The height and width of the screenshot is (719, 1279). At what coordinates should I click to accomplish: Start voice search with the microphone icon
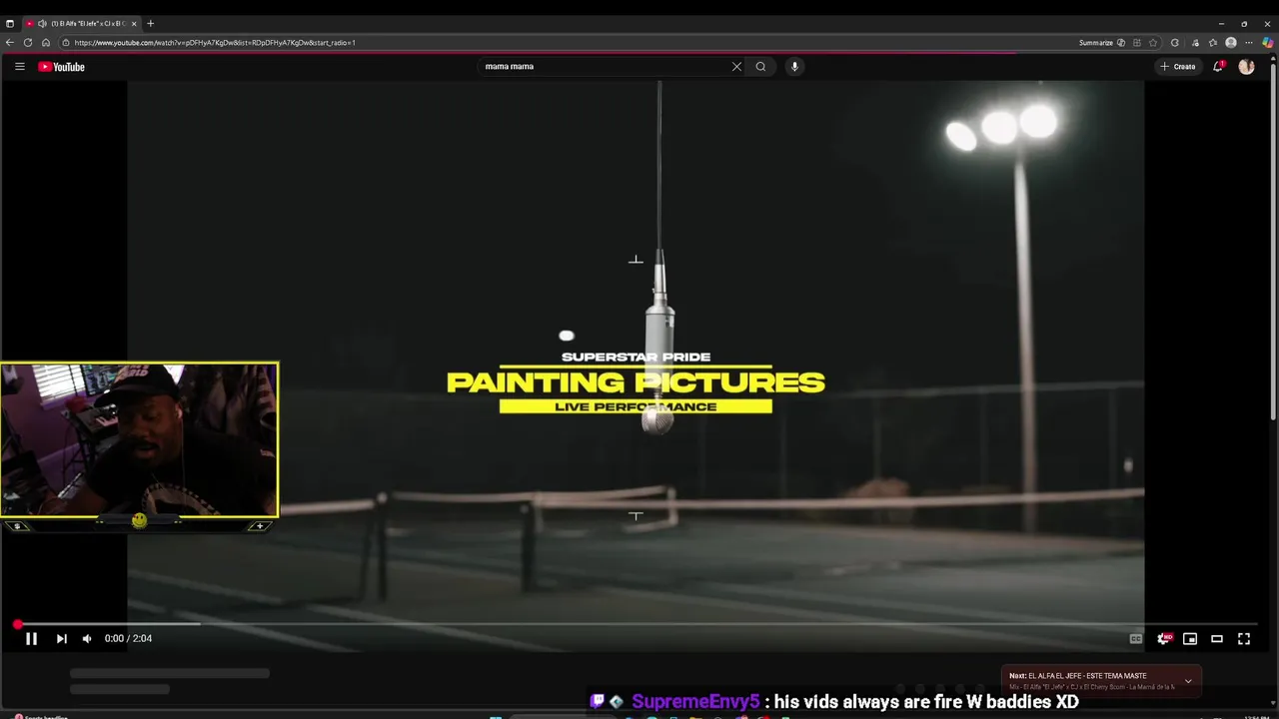(794, 67)
